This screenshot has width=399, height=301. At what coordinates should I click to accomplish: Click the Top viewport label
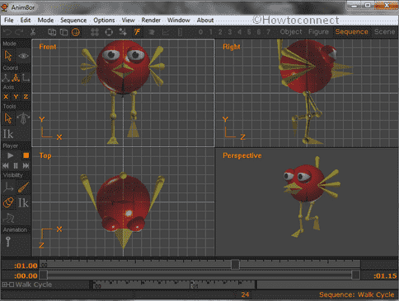(x=45, y=155)
